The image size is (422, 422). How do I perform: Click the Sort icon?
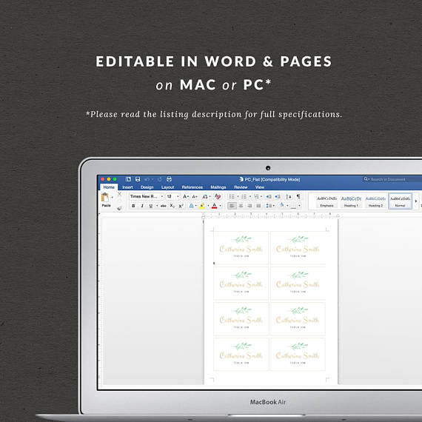tap(289, 196)
